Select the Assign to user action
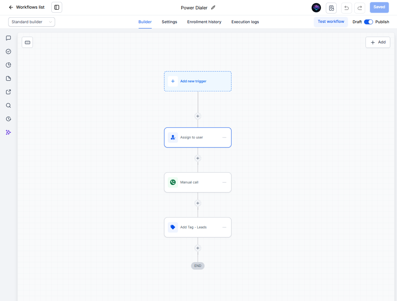The height and width of the screenshot is (301, 397). (x=198, y=137)
